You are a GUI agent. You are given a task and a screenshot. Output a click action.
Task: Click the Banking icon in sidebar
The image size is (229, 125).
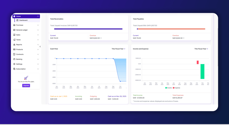point(14,59)
